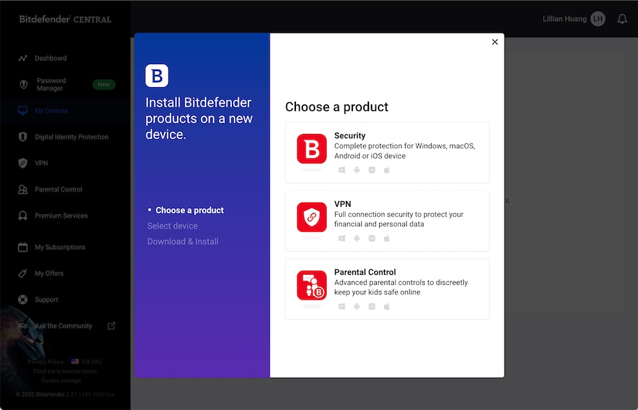Click the red VPN shield icon
Screen dimensions: 638x410
[x=312, y=217]
